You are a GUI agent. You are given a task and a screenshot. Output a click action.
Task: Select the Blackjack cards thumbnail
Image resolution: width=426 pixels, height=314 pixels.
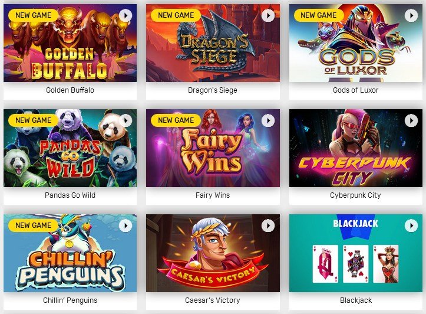356,253
